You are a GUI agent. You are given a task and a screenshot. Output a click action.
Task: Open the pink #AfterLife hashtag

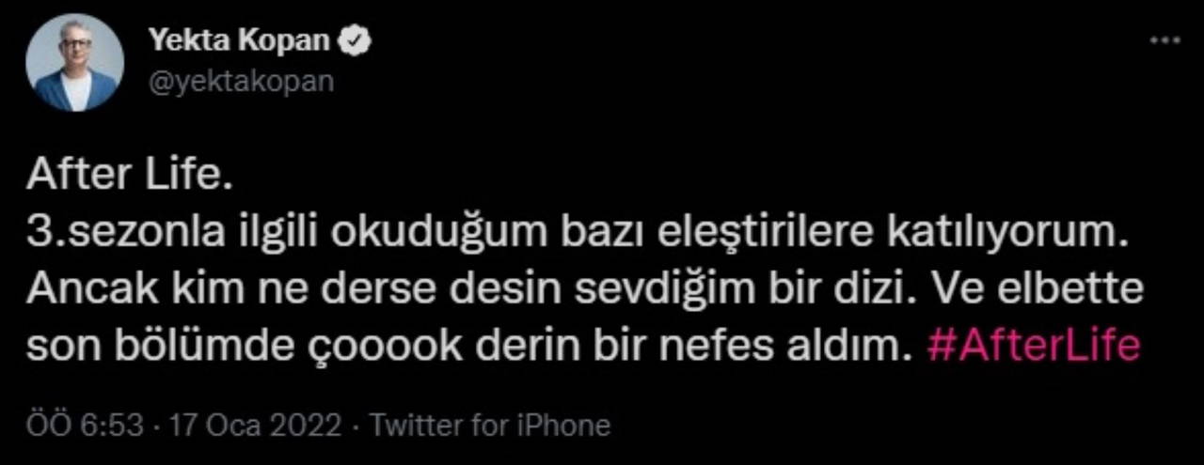pos(1033,346)
